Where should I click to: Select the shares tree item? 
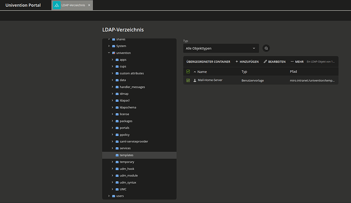(x=121, y=39)
